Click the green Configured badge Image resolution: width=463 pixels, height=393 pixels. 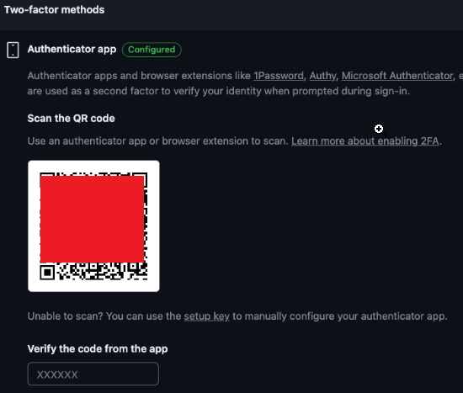(152, 50)
